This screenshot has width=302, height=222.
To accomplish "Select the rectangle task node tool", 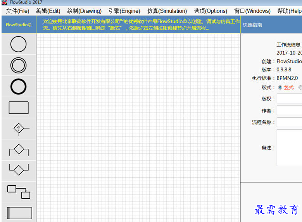I will tap(19, 108).
